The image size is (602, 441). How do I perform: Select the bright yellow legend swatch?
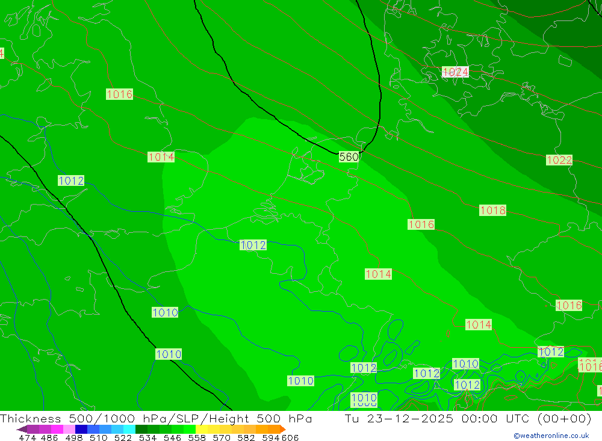[202, 429]
